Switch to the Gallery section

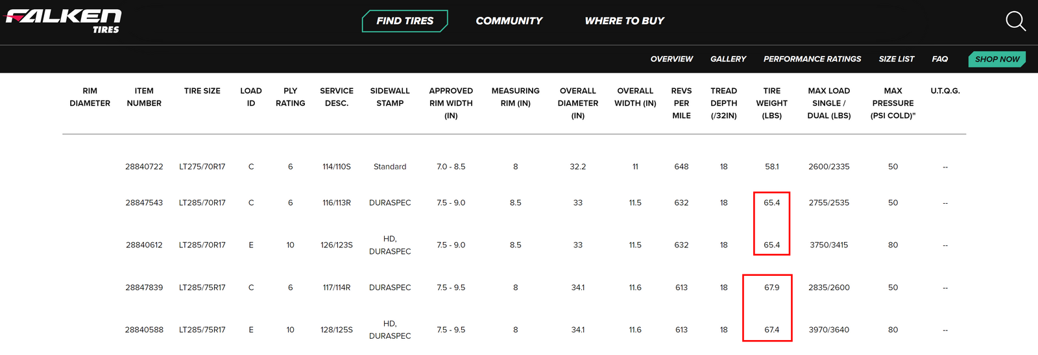728,59
